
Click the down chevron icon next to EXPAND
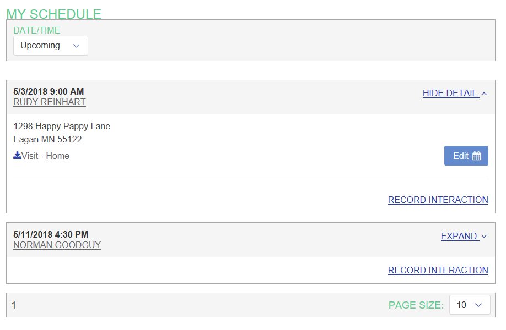[x=484, y=237]
